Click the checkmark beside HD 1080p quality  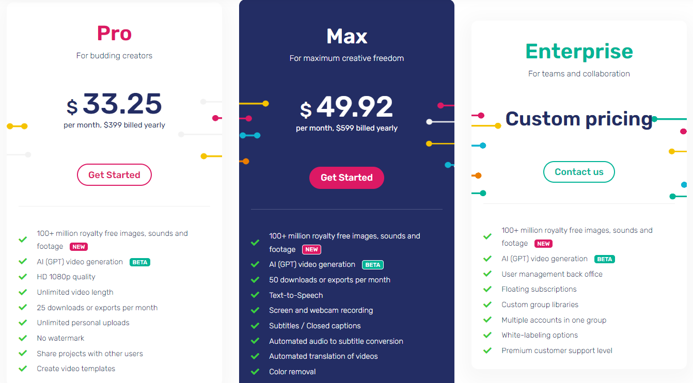pos(23,277)
